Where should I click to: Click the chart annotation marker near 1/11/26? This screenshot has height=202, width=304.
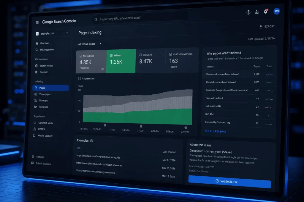point(105,125)
